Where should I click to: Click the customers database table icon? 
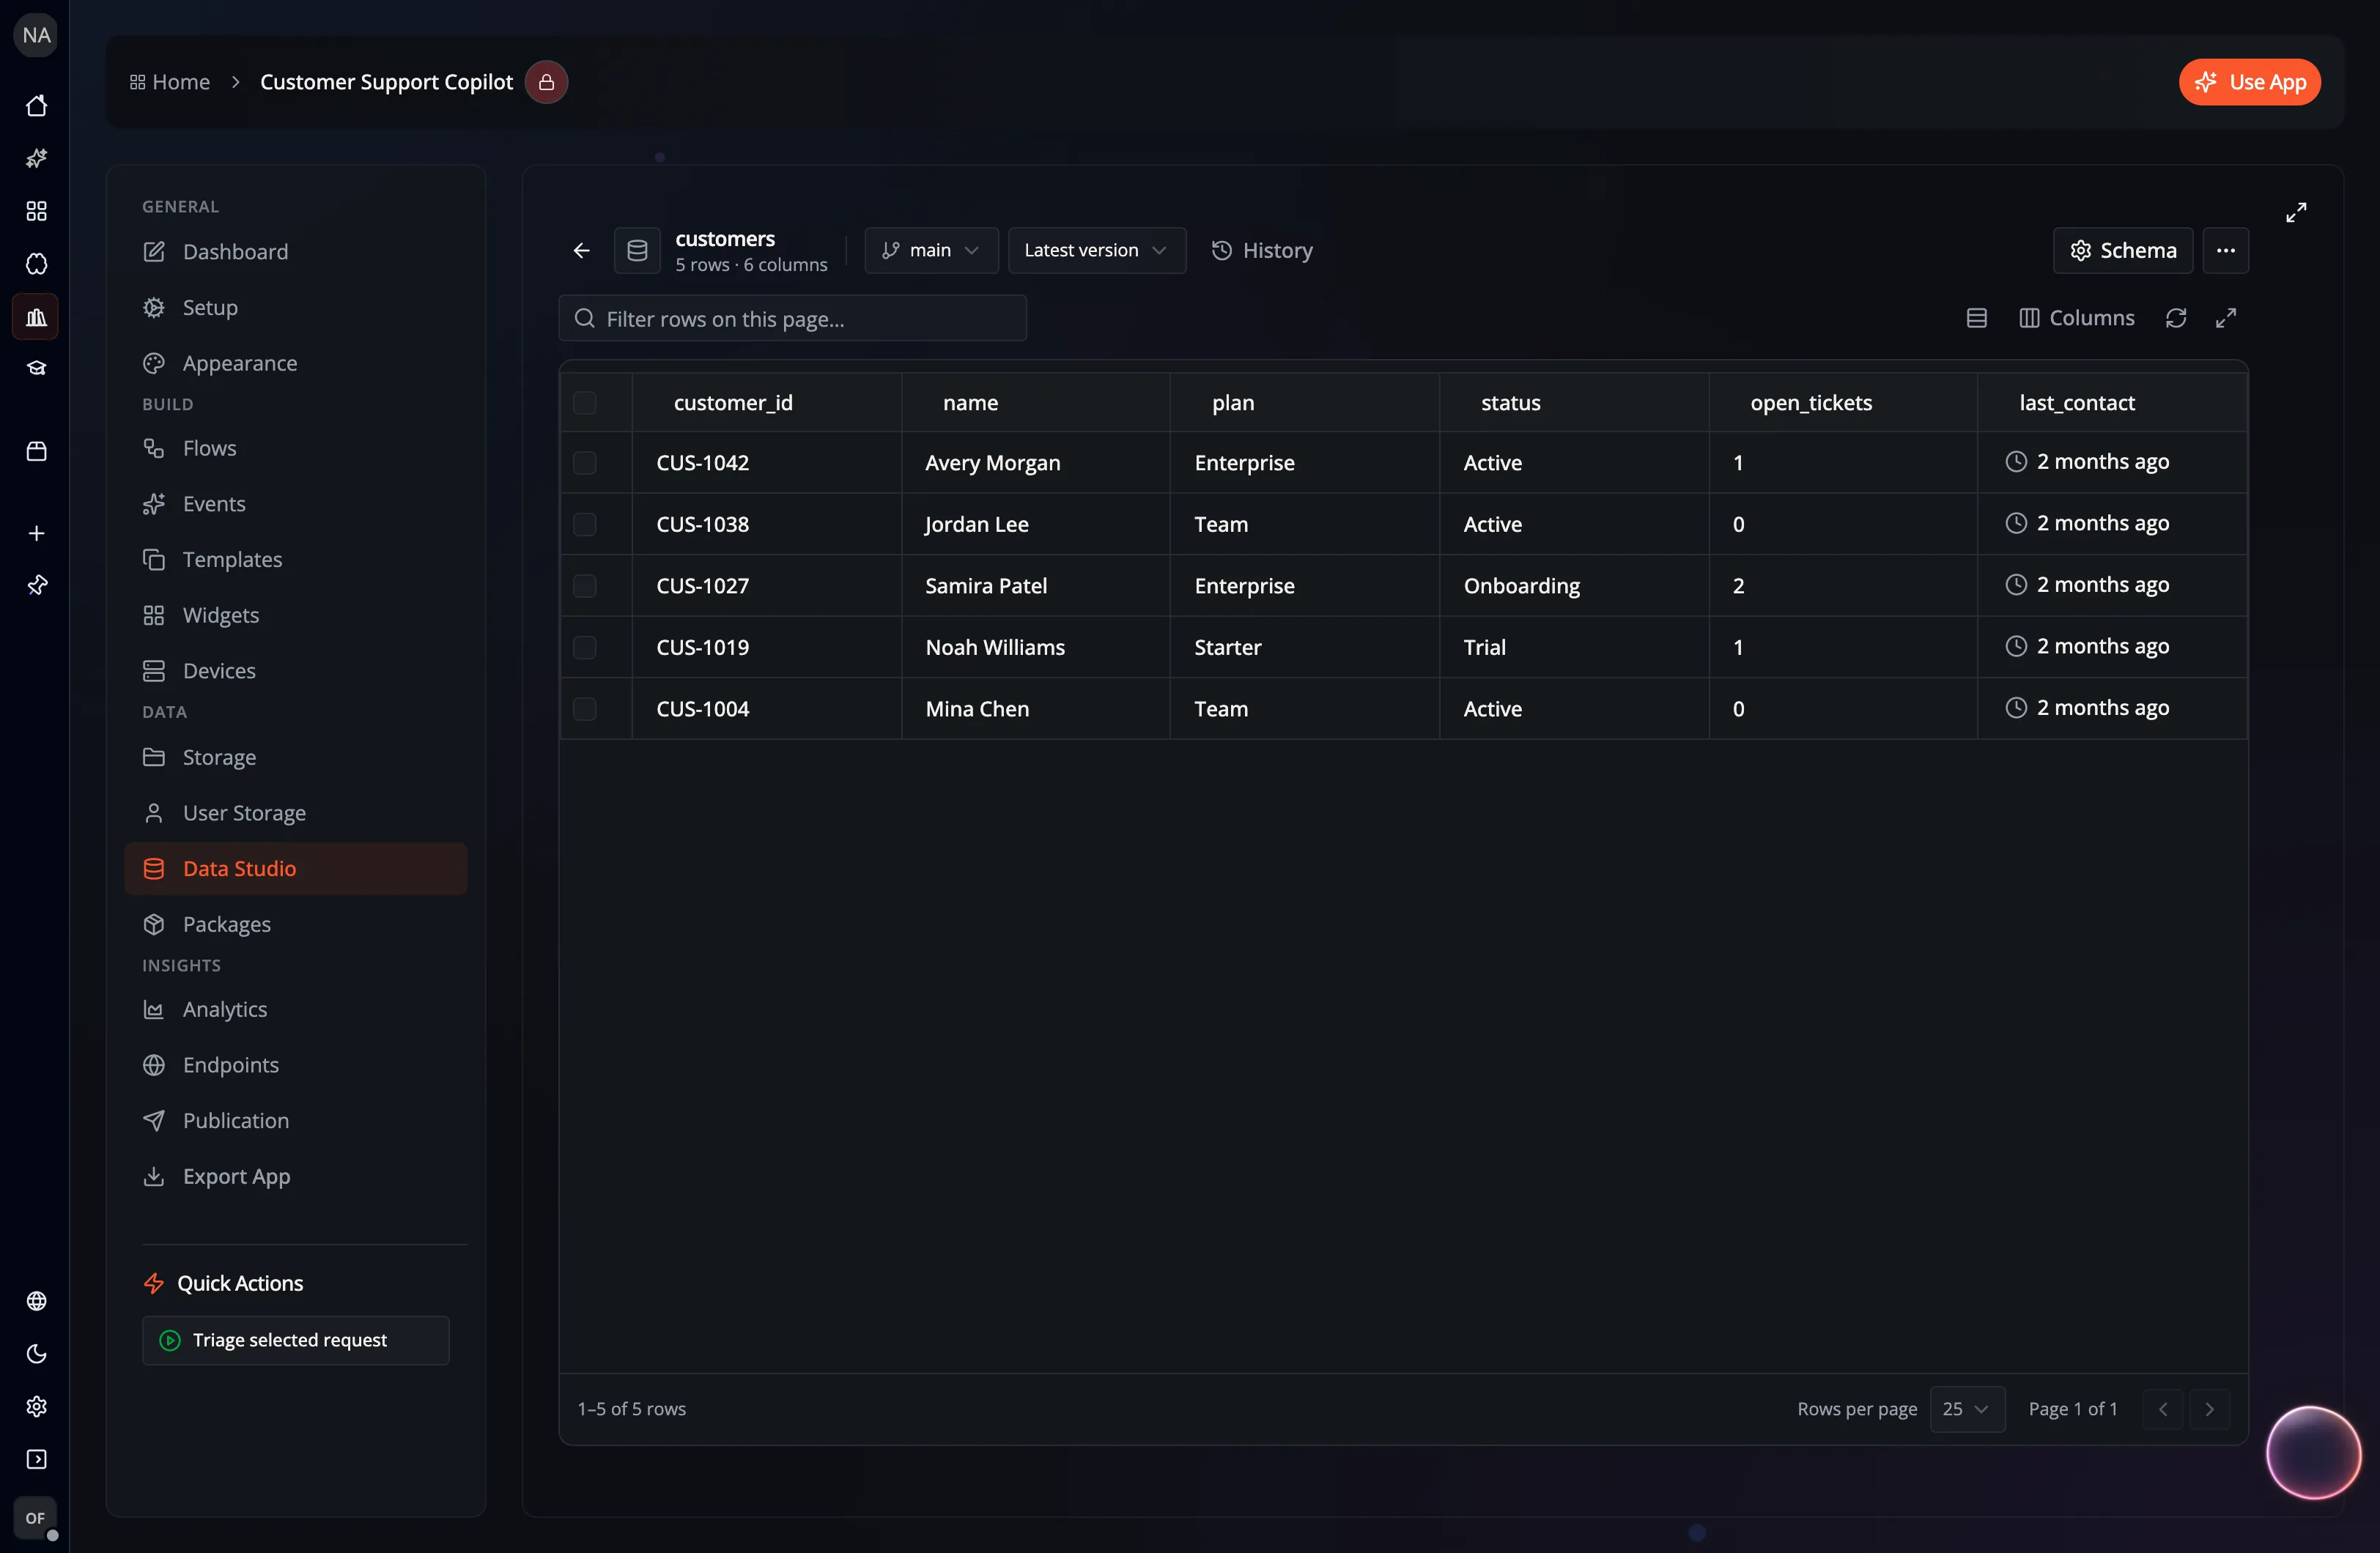coord(637,250)
